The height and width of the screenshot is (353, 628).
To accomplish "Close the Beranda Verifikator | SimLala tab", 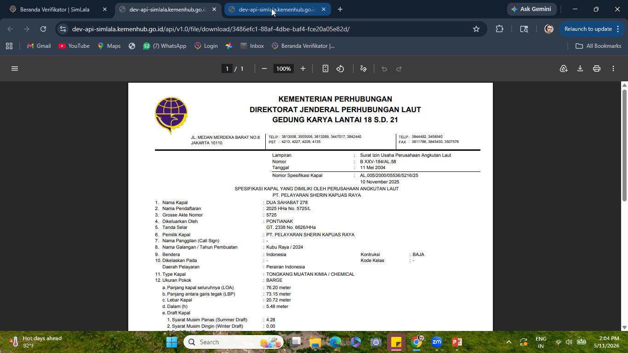I will tap(105, 9).
